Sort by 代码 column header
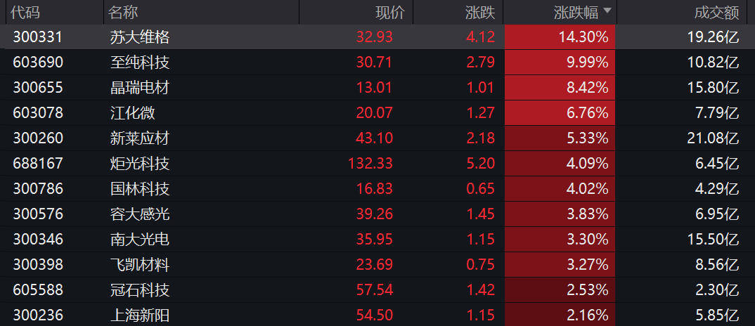Image resolution: width=755 pixels, height=326 pixels. click(x=25, y=12)
